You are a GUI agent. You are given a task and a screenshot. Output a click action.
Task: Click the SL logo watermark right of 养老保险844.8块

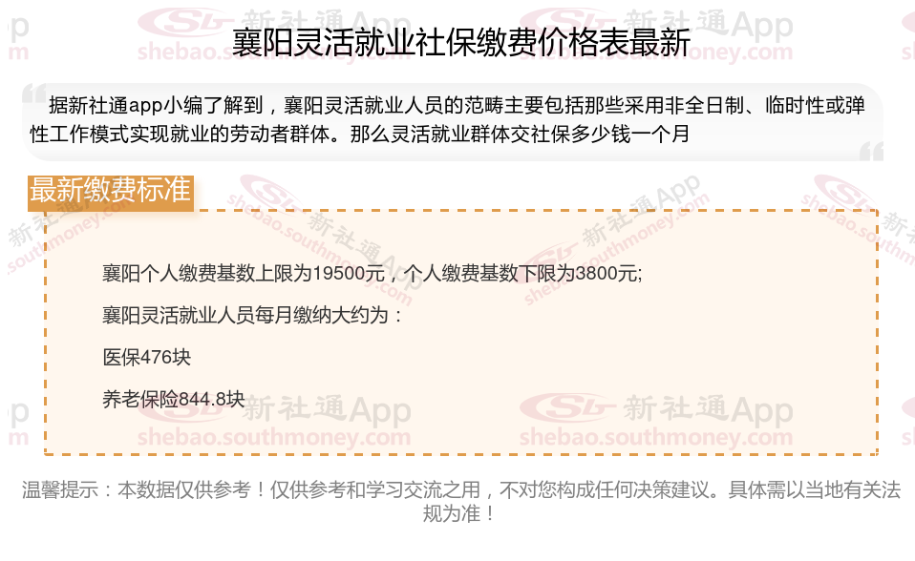(566, 407)
